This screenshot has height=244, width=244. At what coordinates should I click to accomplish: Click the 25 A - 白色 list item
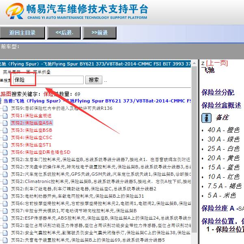(223, 148)
